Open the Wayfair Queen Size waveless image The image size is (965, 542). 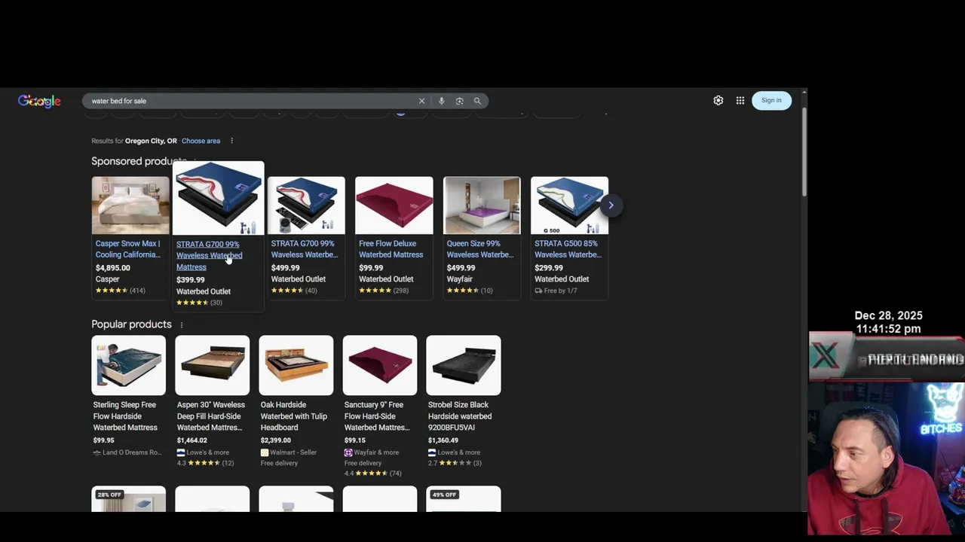pyautogui.click(x=482, y=205)
